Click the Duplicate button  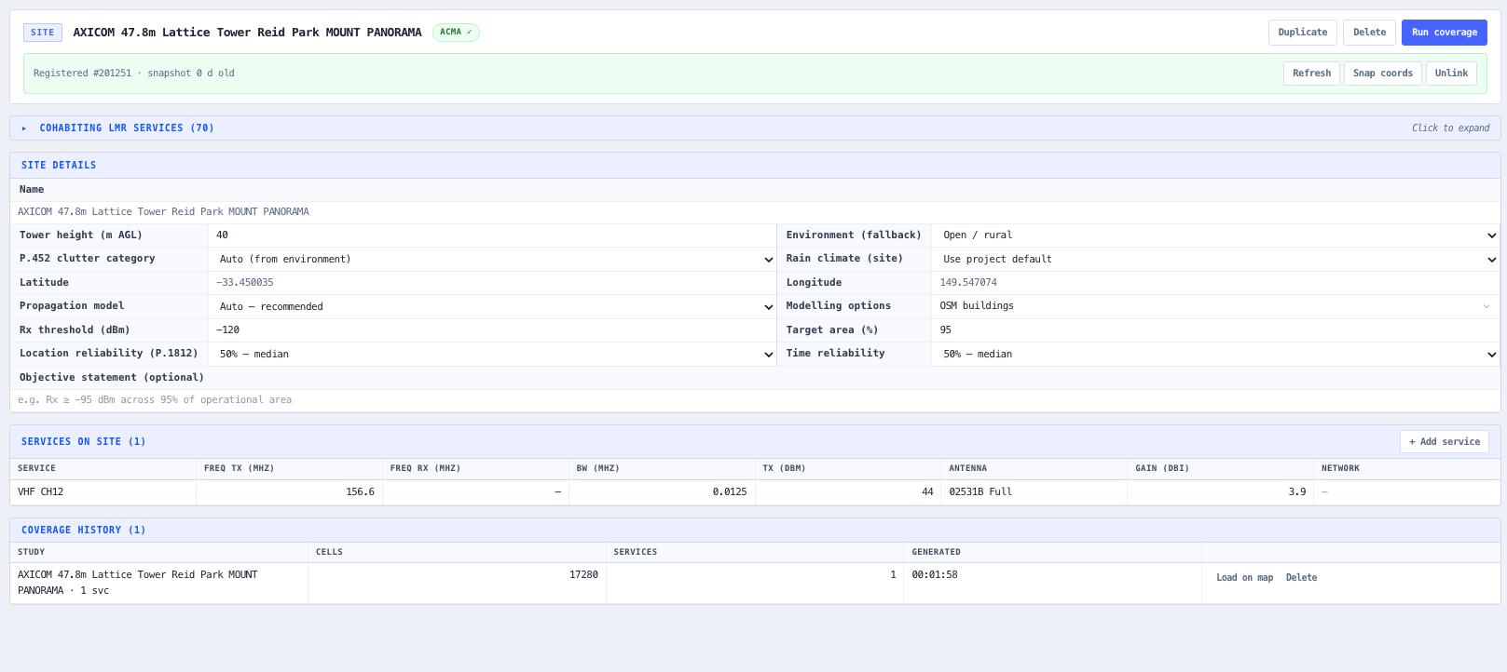pos(1302,33)
